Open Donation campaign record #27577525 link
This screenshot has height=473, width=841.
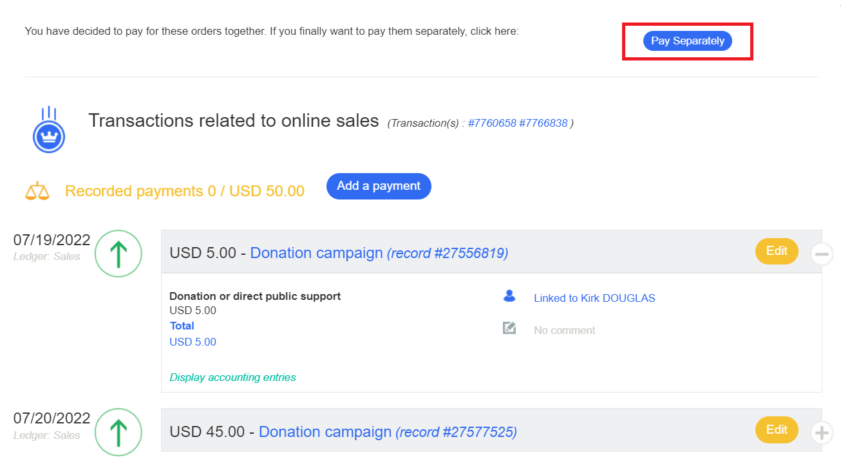pos(387,432)
